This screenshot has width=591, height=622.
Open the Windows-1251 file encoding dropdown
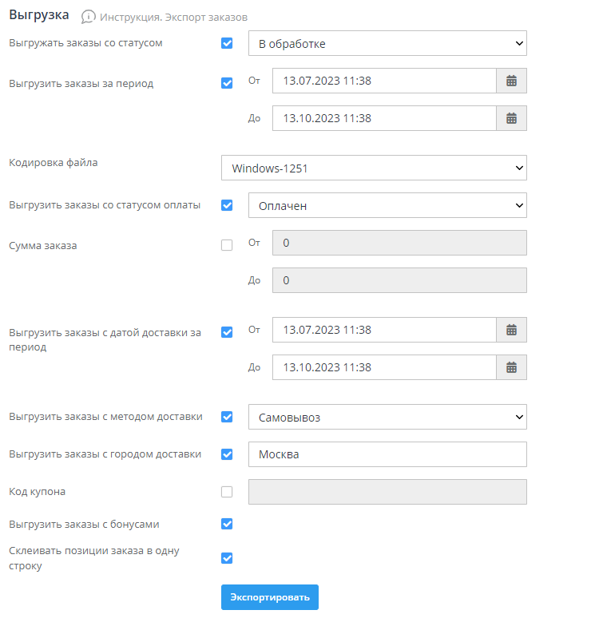pos(374,168)
